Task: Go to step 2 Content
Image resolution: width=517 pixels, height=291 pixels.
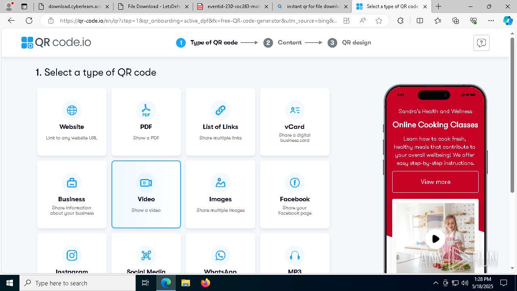Action: (282, 42)
